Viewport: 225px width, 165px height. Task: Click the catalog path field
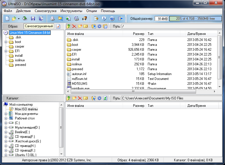tap(172, 98)
